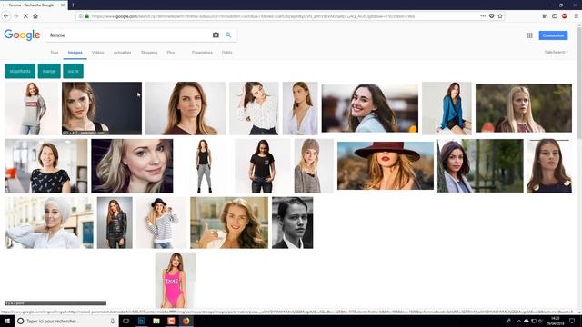Viewport: 582px width, 327px height.
Task: Open the thumbnail with gray sweatshirt and jeans
Action: pyautogui.click(x=32, y=108)
